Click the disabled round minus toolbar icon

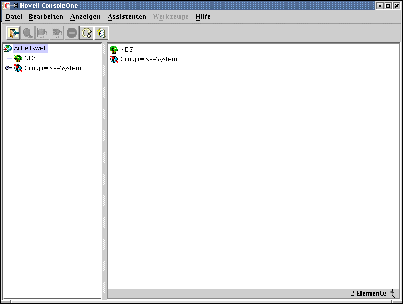click(x=72, y=33)
